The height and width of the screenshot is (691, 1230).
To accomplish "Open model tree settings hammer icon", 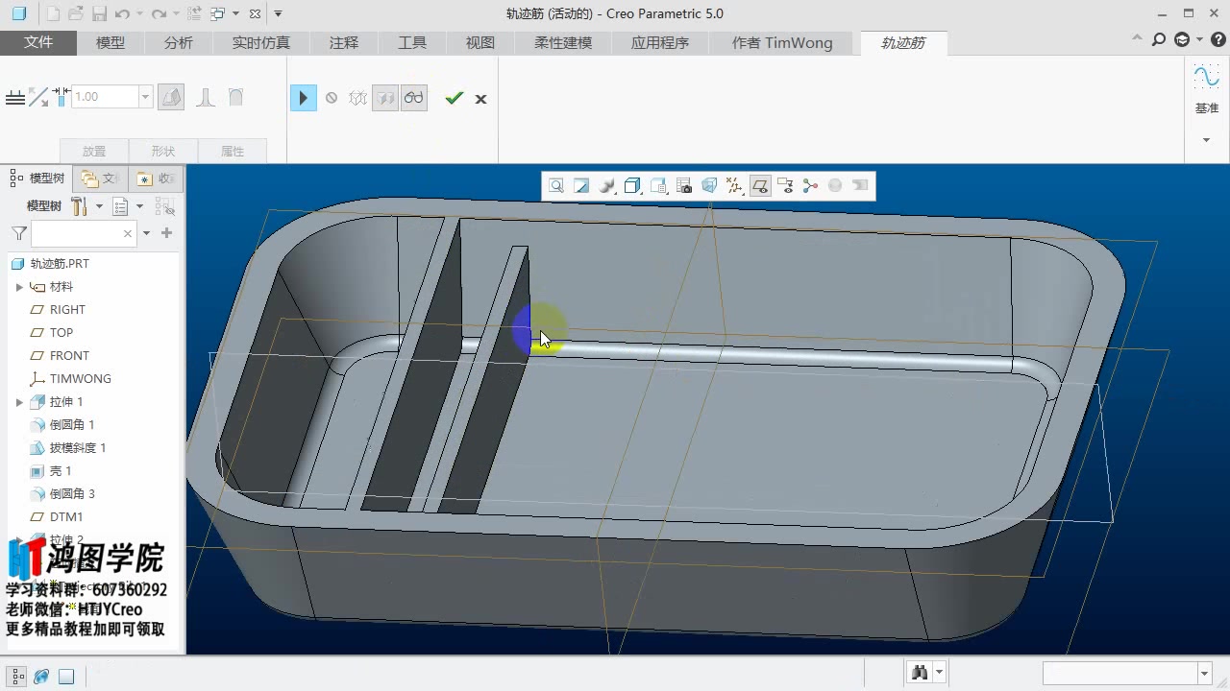I will 81,206.
